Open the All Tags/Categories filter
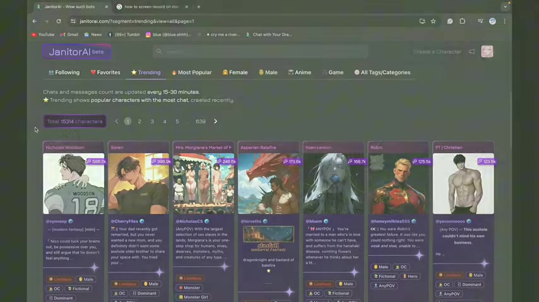This screenshot has height=302, width=539. [x=382, y=72]
